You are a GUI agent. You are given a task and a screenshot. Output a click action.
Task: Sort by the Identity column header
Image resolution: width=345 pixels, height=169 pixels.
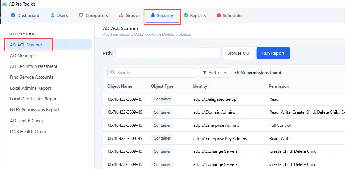[x=200, y=86]
